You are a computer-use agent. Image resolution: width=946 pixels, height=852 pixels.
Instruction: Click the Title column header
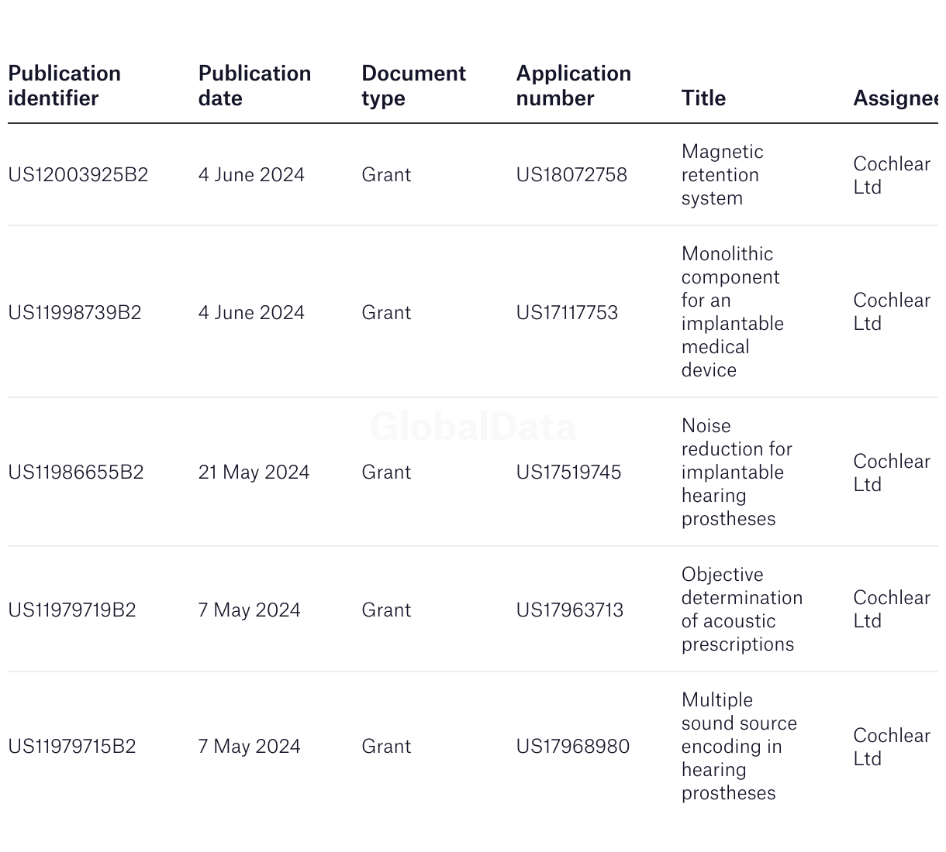pos(703,98)
